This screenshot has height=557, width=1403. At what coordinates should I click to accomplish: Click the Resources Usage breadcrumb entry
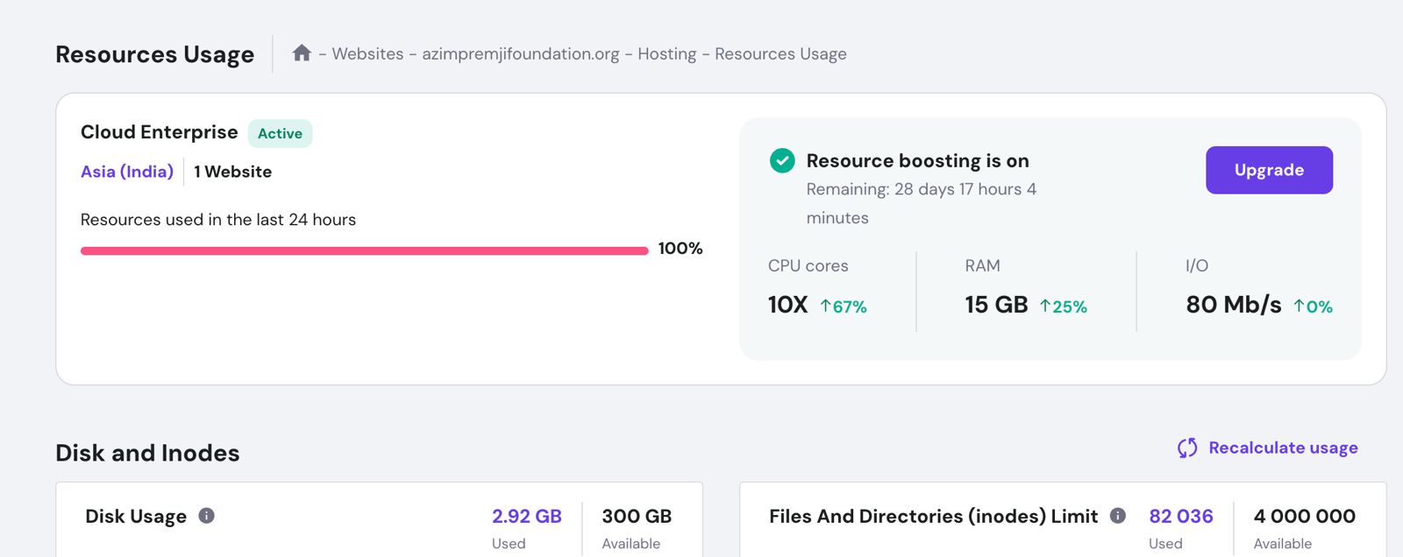coord(780,54)
